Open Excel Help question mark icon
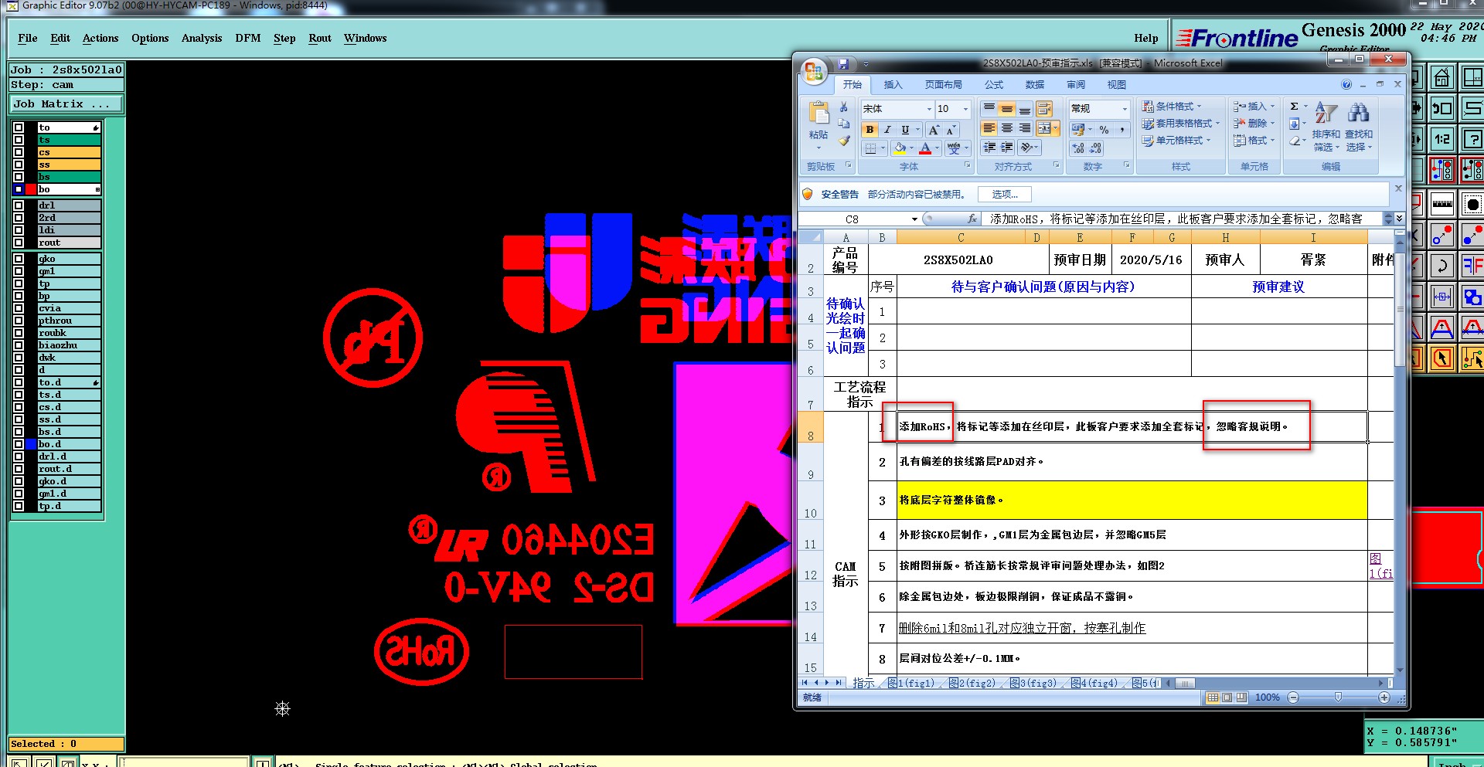Screen dimensions: 1484x767 coord(1346,84)
